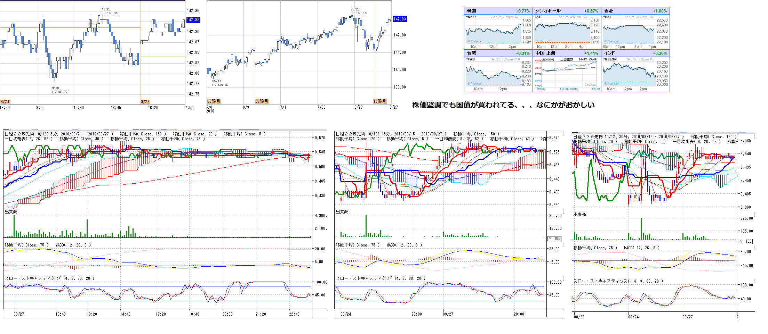Select the India ^BSESN chart

coord(630,74)
